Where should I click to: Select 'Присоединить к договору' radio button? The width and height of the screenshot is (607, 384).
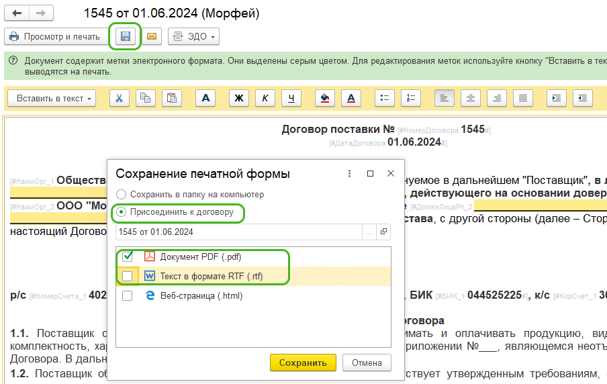coord(122,212)
